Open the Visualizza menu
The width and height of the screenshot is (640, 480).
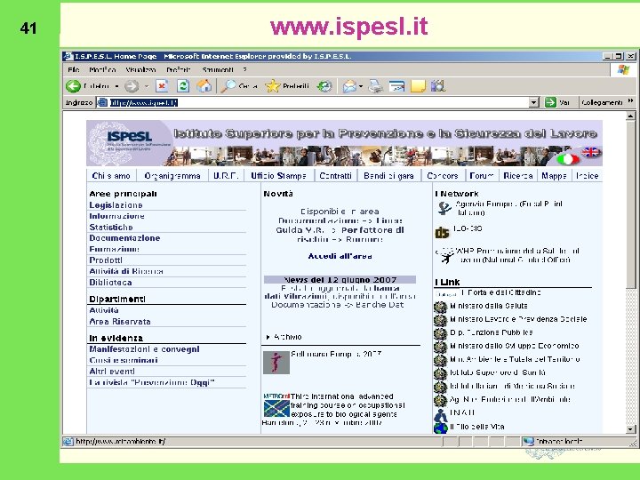[x=140, y=70]
